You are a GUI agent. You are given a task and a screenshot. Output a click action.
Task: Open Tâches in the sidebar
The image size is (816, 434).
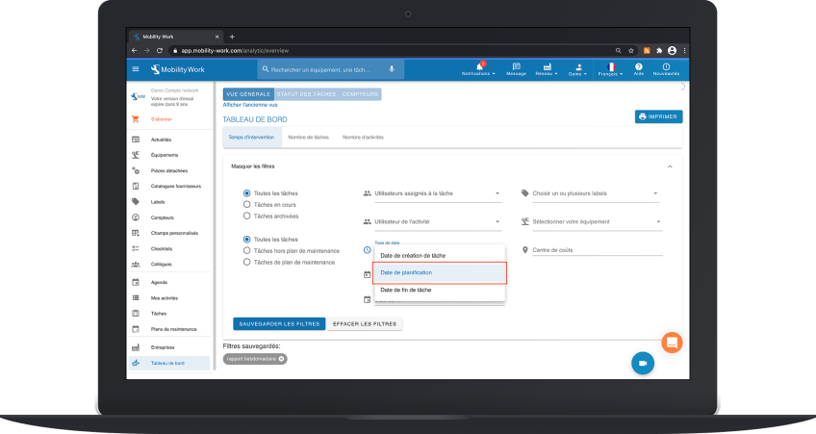coord(159,314)
